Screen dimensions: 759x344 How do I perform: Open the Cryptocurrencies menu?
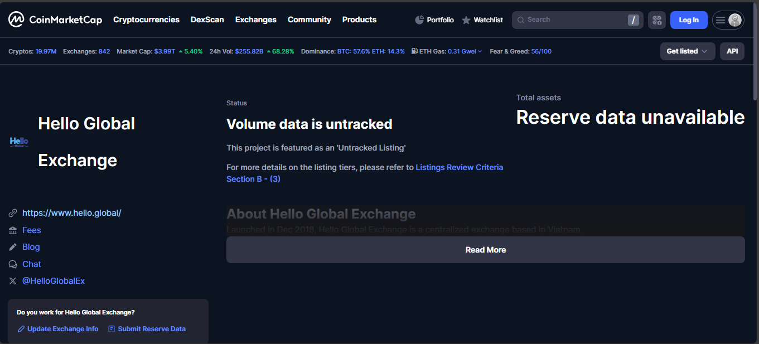click(146, 20)
